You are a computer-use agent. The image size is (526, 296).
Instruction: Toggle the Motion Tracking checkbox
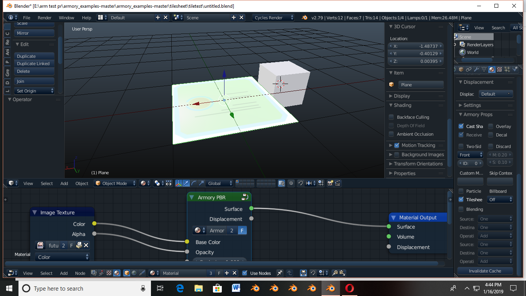point(397,145)
